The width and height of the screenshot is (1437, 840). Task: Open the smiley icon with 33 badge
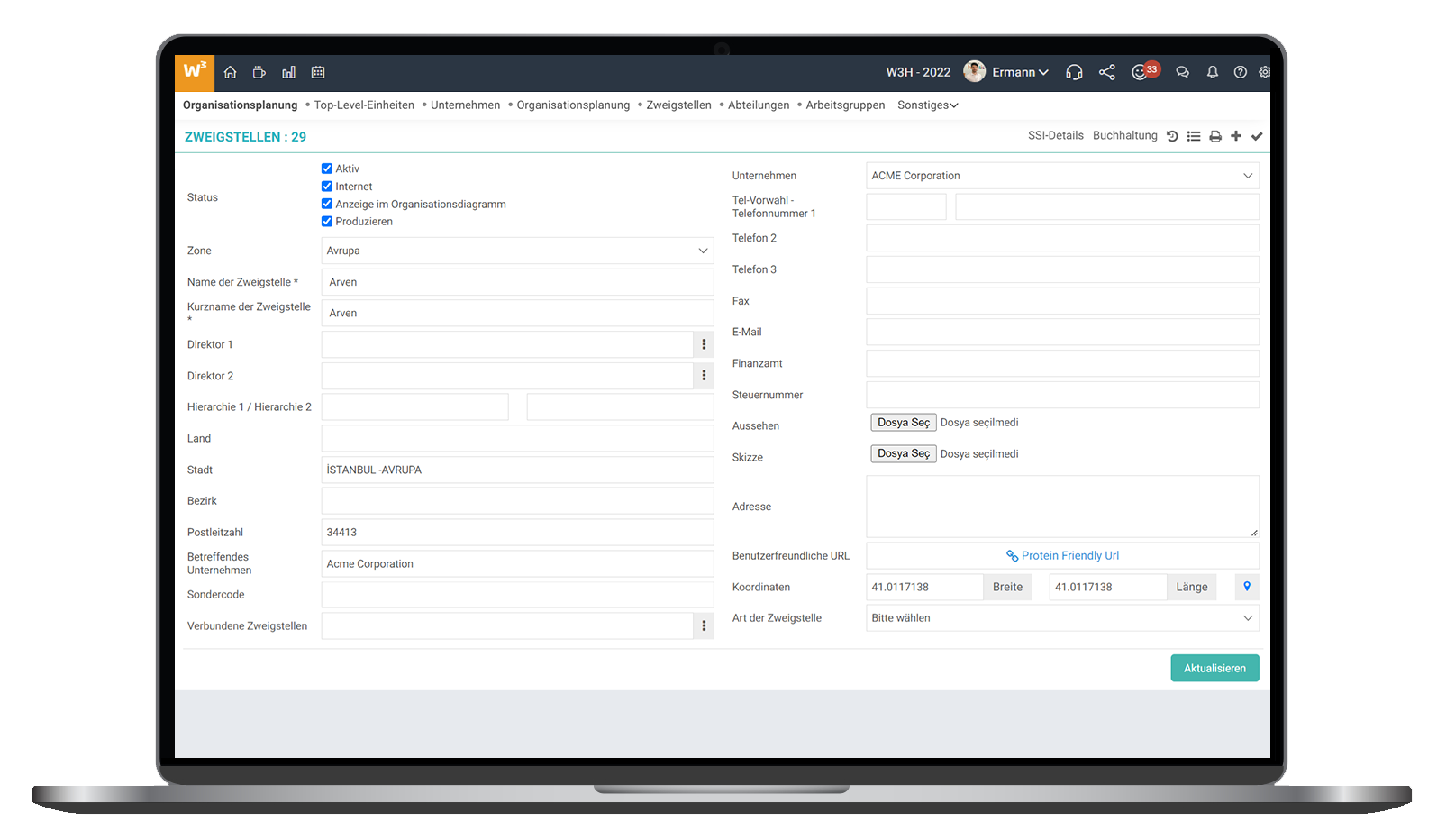1145,71
